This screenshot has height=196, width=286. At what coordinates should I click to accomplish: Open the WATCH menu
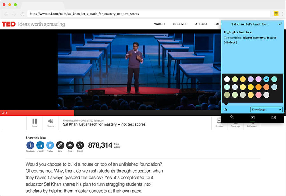pos(160,24)
